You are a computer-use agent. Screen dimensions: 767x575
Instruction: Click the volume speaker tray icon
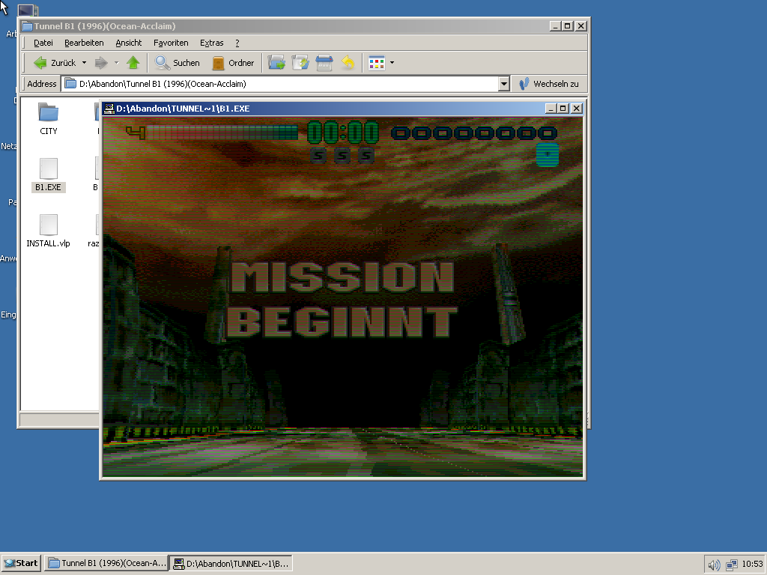coord(714,564)
